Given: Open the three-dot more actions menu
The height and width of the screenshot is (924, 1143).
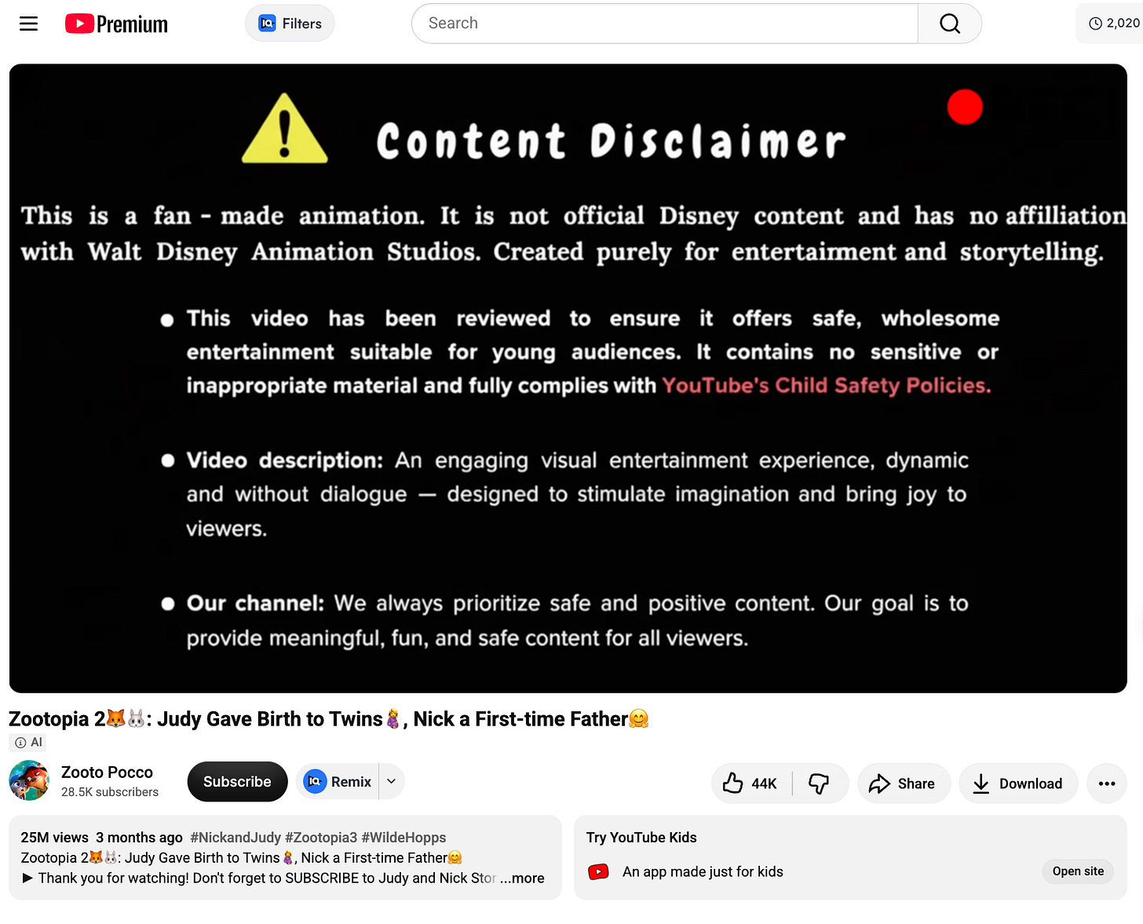Looking at the screenshot, I should [x=1107, y=783].
